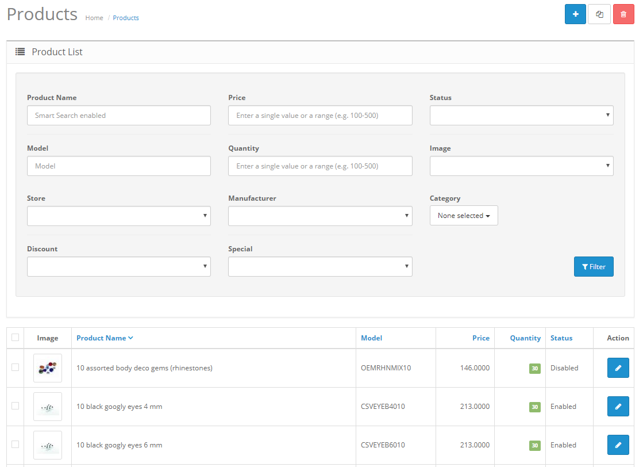The image size is (643, 467).
Task: Click product name 10 black googly eyes 6 mm
Action: click(x=120, y=445)
